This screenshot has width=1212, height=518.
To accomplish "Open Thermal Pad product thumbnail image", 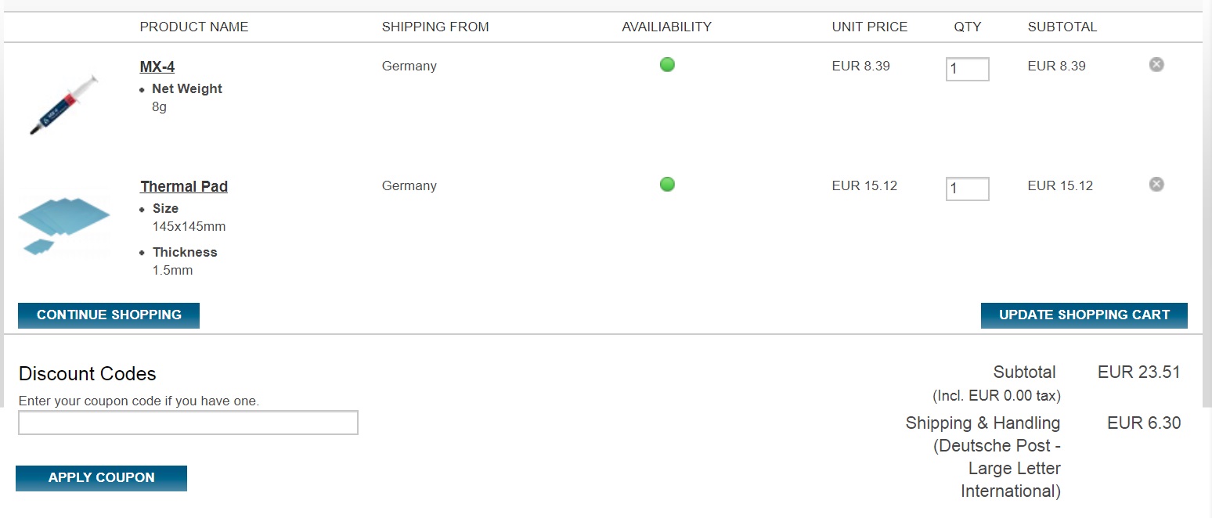I will tap(64, 224).
